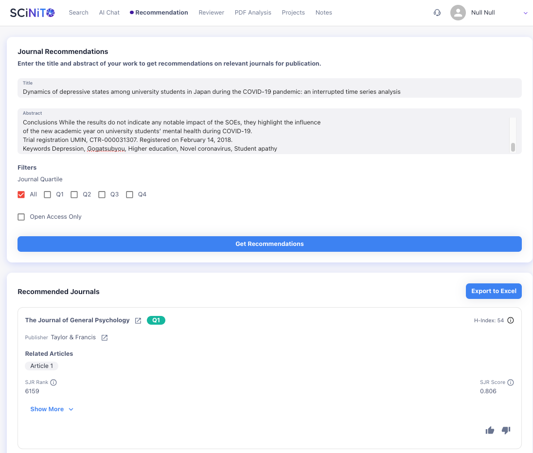Switch to the AI Chat tab

109,13
